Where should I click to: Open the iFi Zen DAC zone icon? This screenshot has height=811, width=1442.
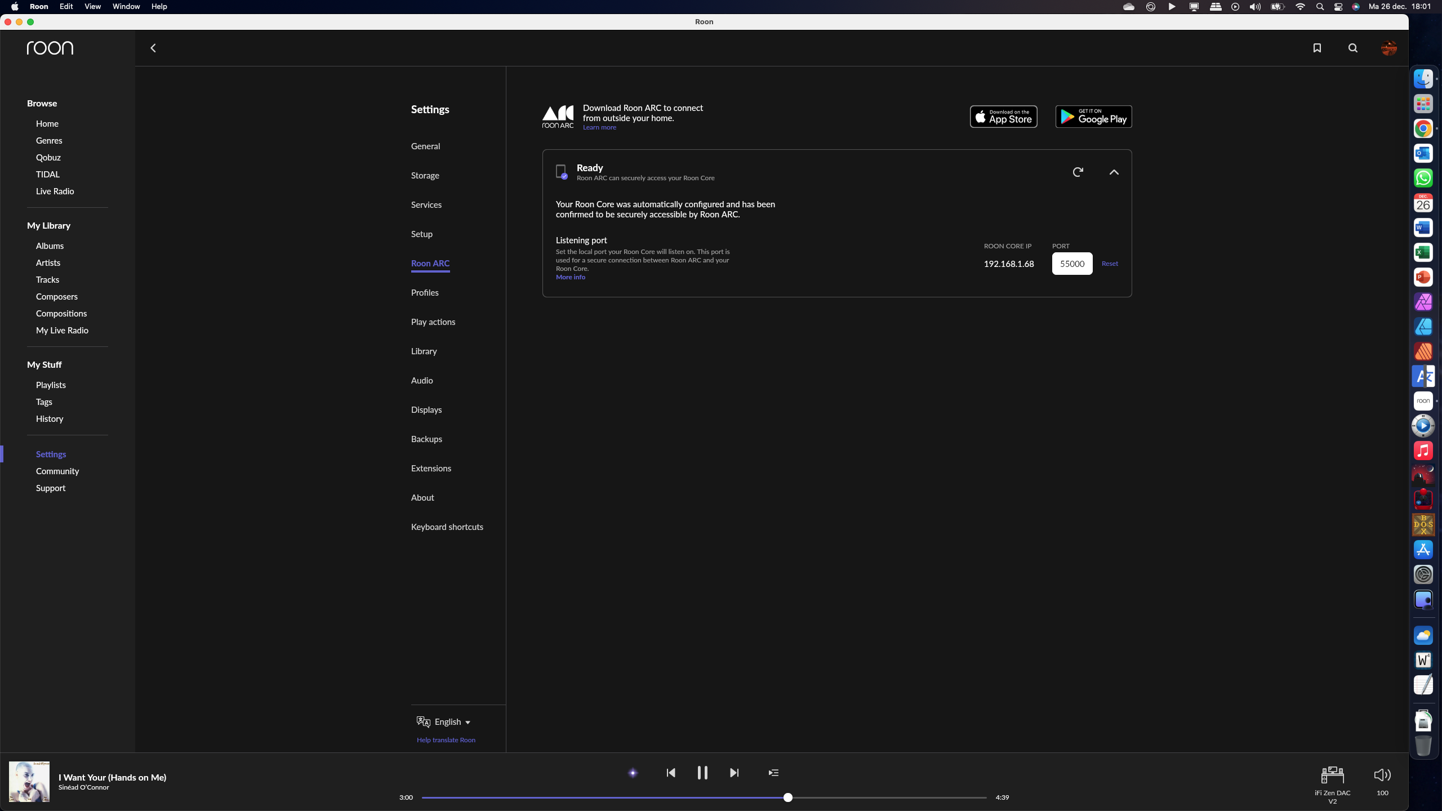1332,775
